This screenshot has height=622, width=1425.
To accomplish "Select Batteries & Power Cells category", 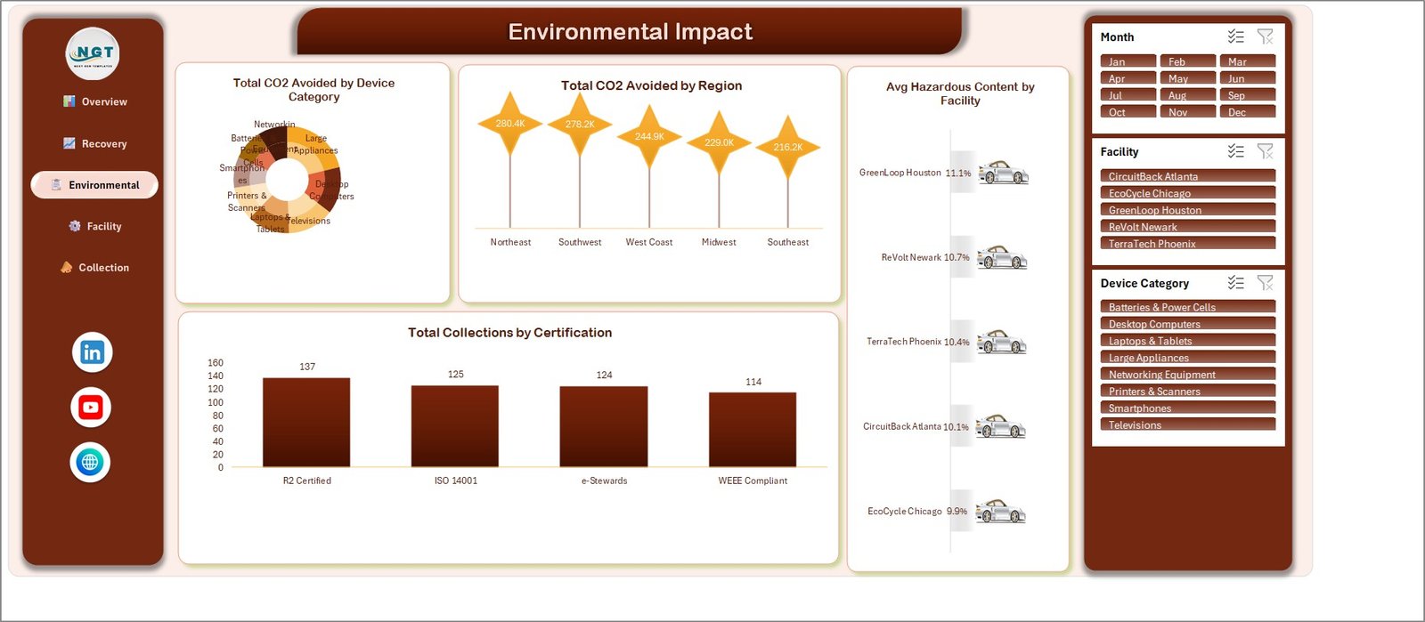I will pos(1188,307).
